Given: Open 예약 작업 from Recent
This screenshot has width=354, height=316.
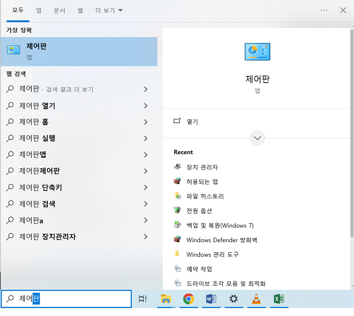Looking at the screenshot, I should [199, 269].
